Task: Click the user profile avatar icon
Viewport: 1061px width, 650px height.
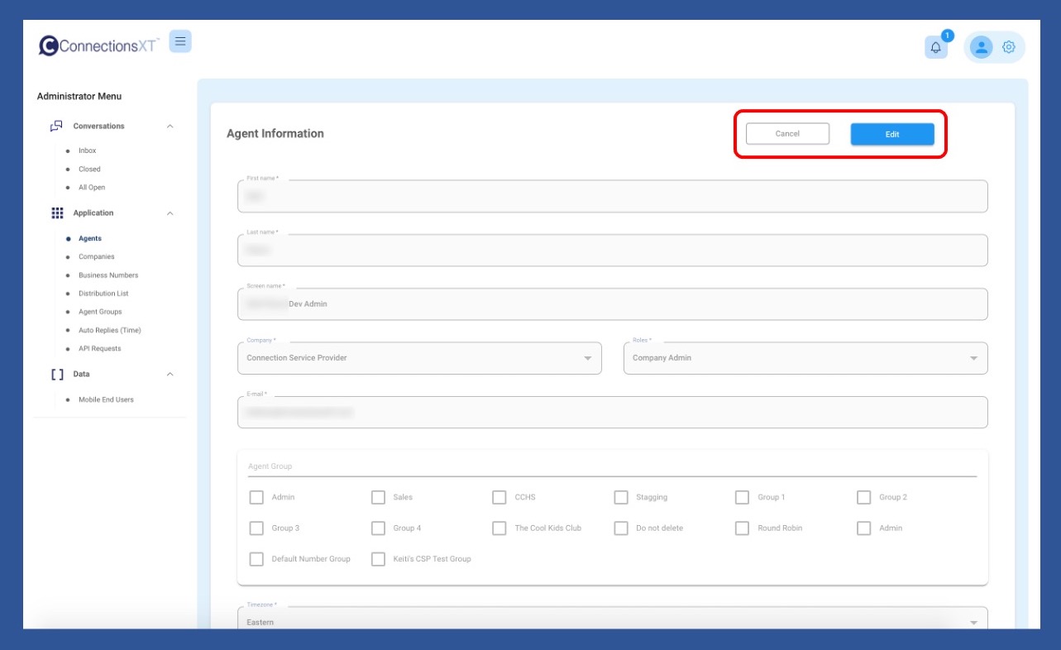Action: click(x=981, y=47)
